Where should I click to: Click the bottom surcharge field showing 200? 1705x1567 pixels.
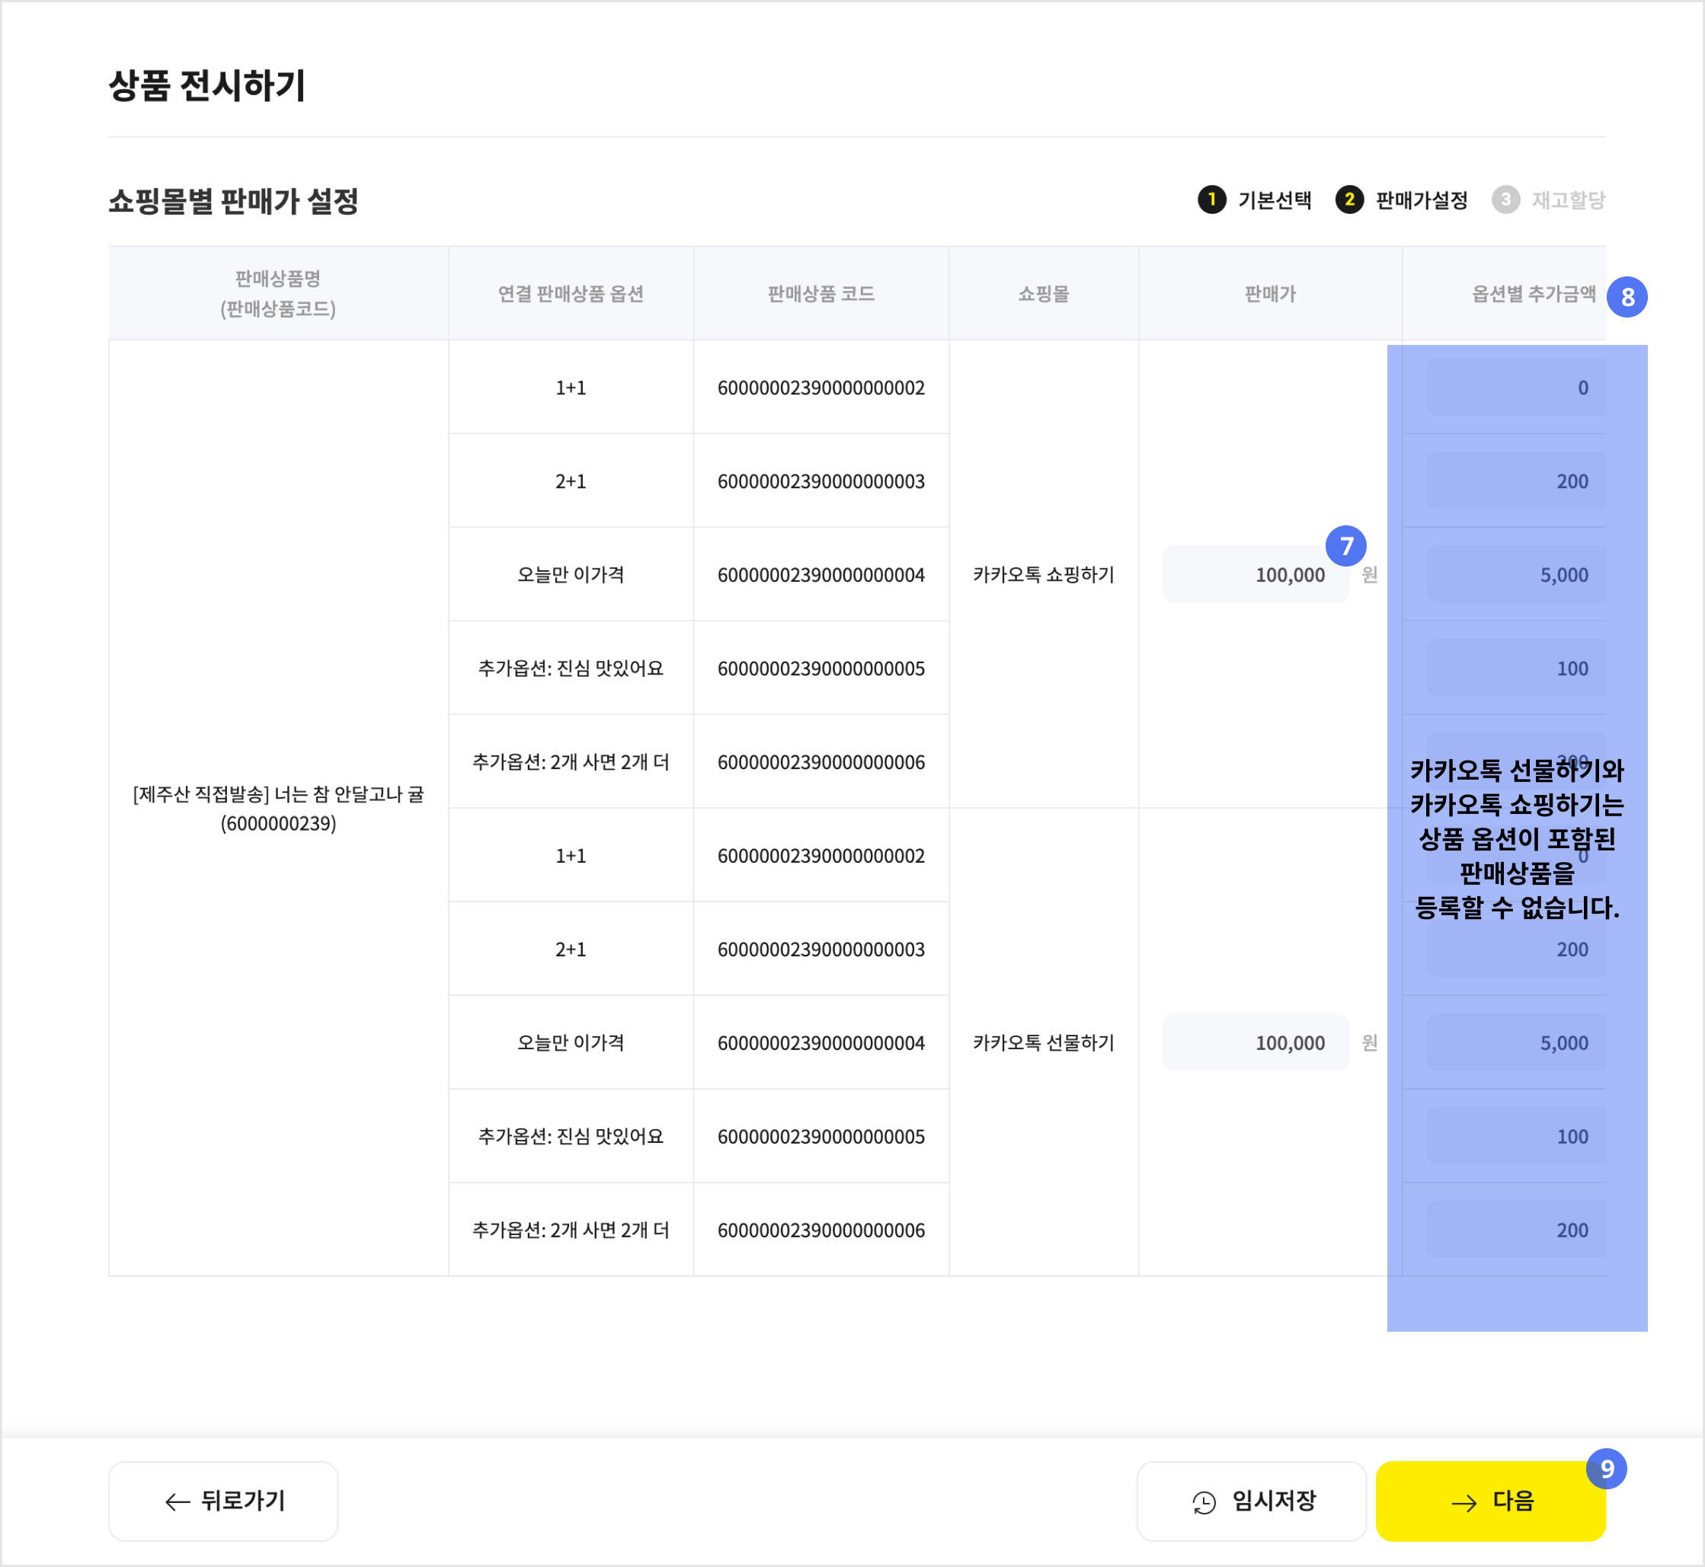[x=1516, y=1230]
